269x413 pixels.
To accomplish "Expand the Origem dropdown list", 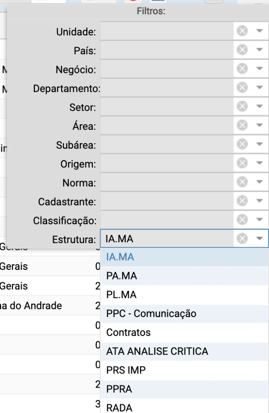I will click(259, 163).
